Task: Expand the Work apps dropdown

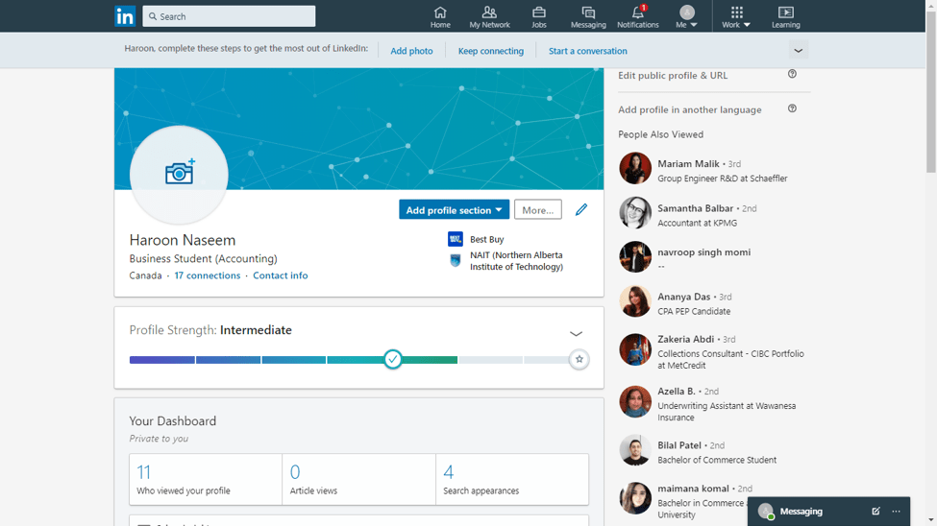Action: point(736,16)
